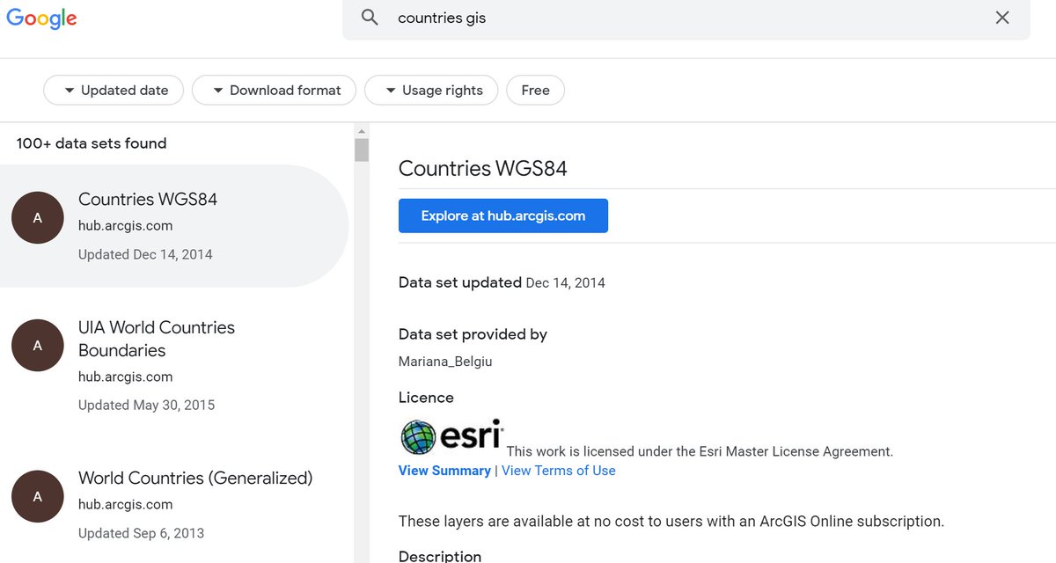This screenshot has width=1056, height=563.
Task: Click the 'countries gis' search field
Action: (x=686, y=18)
